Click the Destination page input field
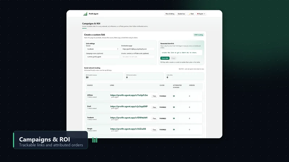This screenshot has height=162, width=289. point(138,49)
